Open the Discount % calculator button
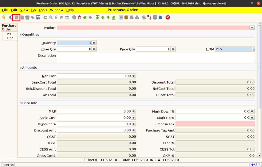 tap(134, 124)
